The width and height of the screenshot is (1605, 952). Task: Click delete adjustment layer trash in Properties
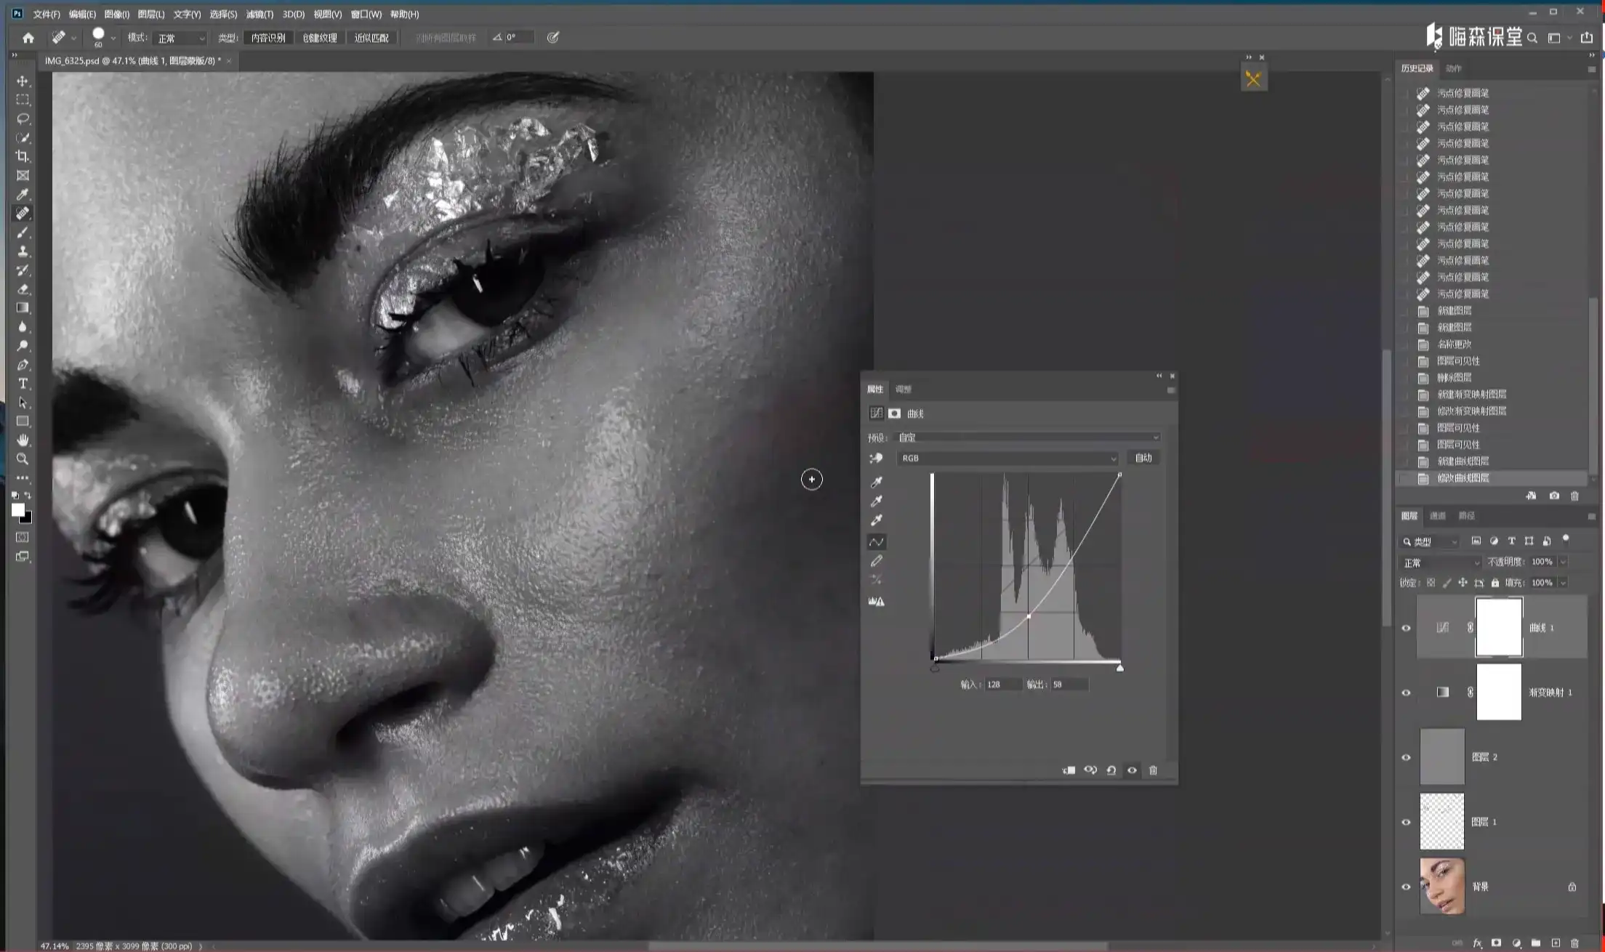tap(1153, 770)
